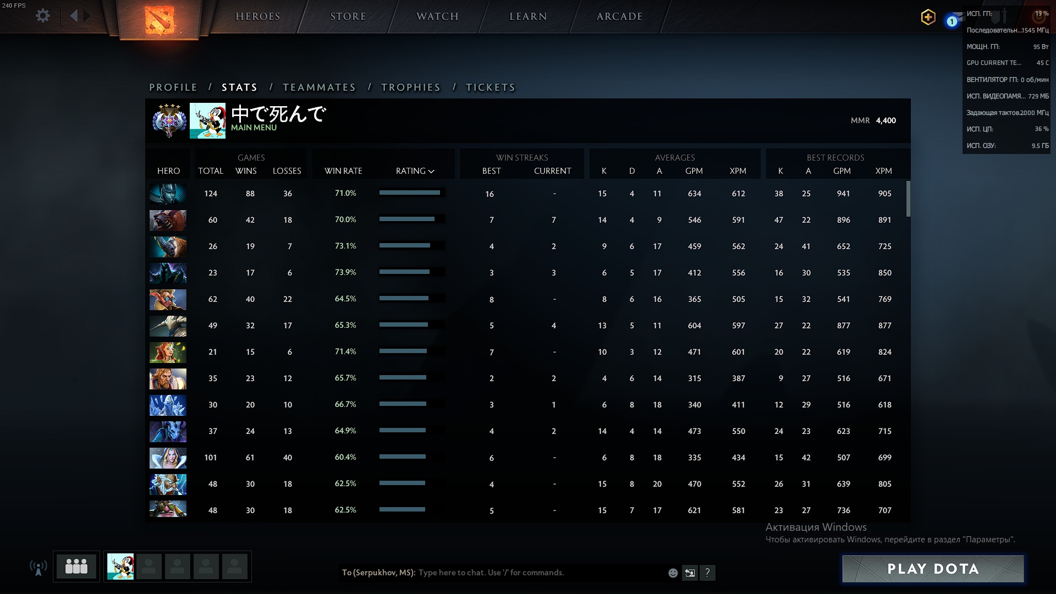Select the hero portrait with 26 total games

[x=168, y=246]
